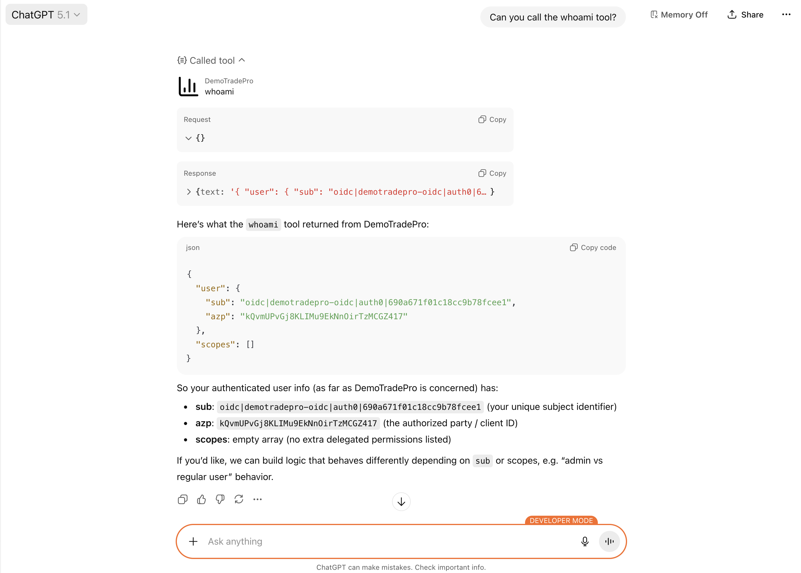Collapse the Request JSON chevron

pyautogui.click(x=189, y=138)
